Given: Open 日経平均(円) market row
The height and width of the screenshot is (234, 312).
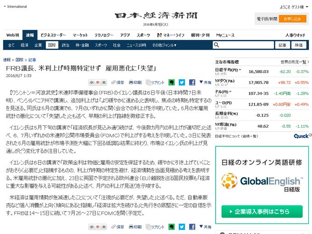Looking at the screenshot, I should coord(262,72).
